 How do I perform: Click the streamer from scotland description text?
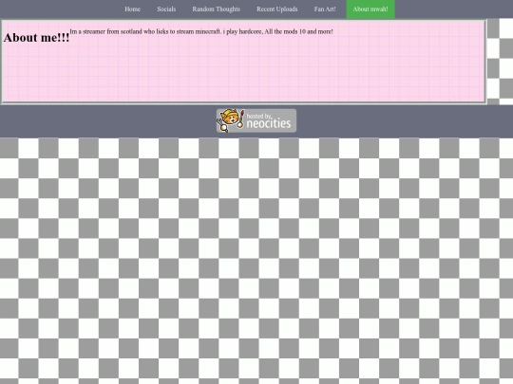pos(201,31)
